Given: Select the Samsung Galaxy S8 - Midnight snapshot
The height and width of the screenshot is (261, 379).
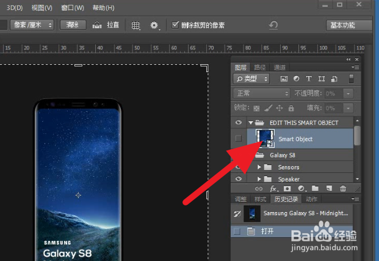Looking at the screenshot, I should (x=292, y=213).
